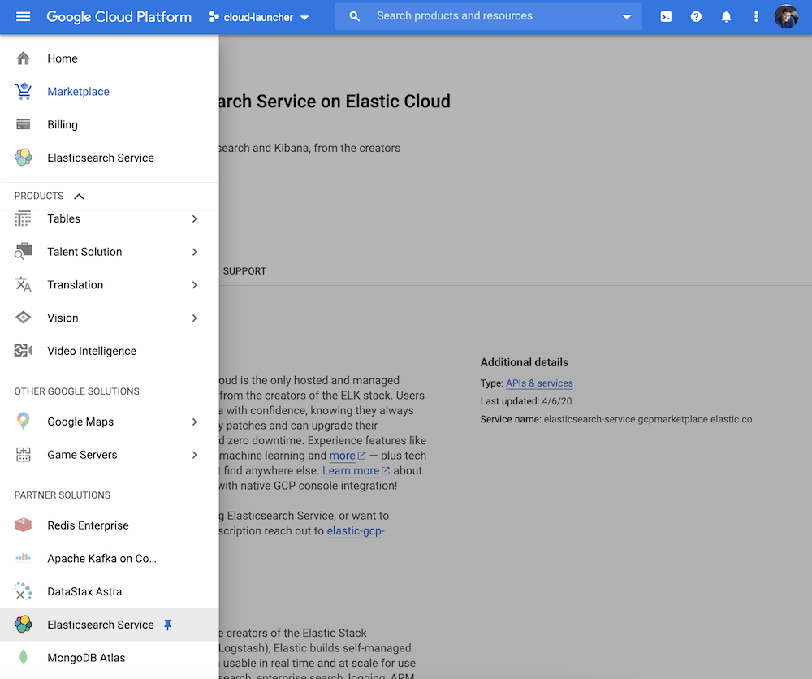
Task: Select MongoDB Atlas menu item
Action: point(110,658)
